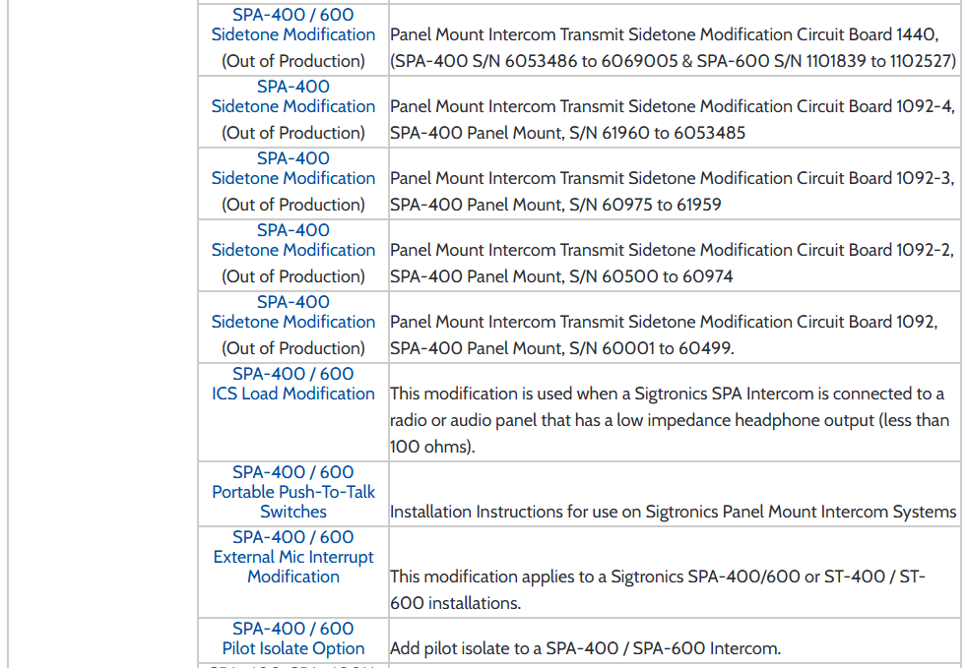This screenshot has width=968, height=668.
Task: Click the Installation Instructions description text
Action: [673, 512]
